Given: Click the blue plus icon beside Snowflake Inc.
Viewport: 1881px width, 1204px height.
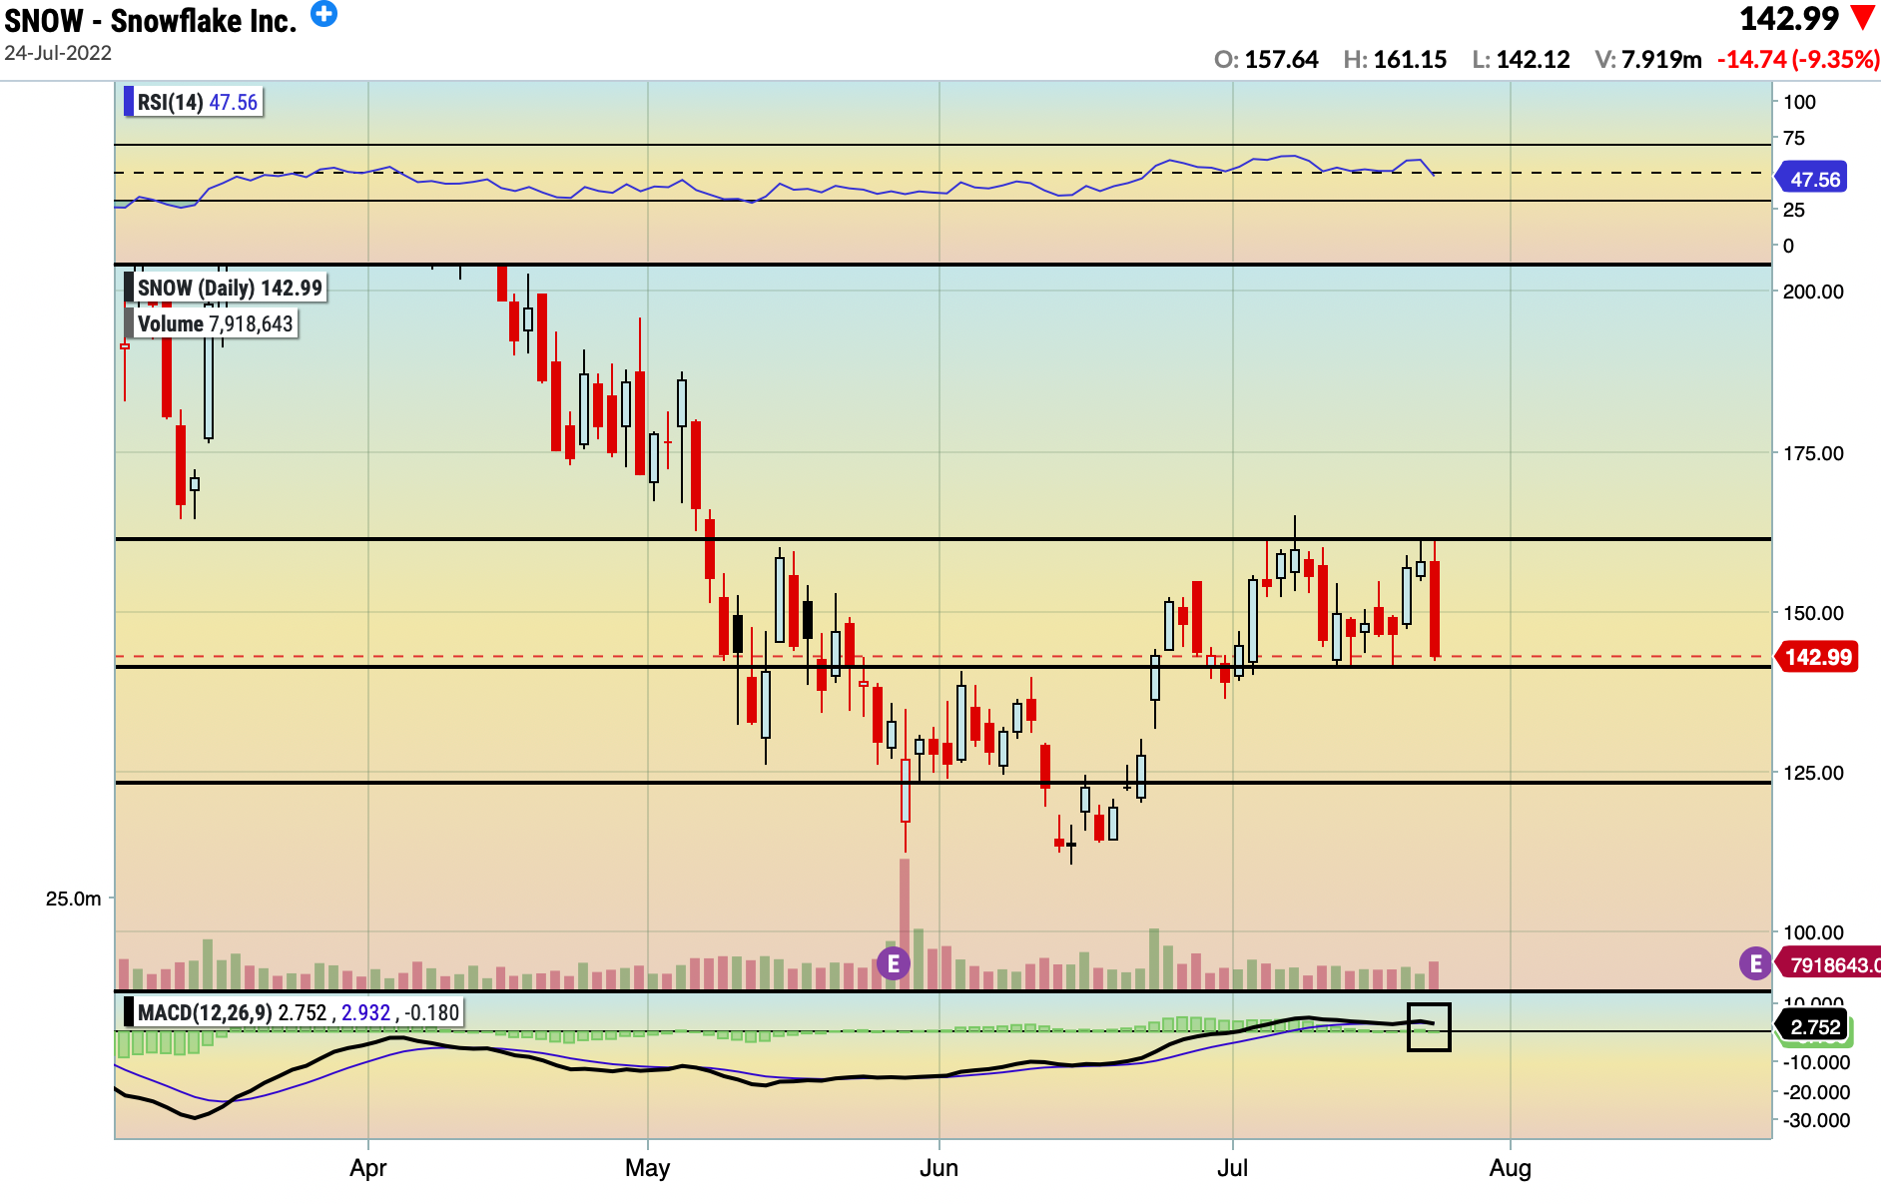Looking at the screenshot, I should point(323,14).
